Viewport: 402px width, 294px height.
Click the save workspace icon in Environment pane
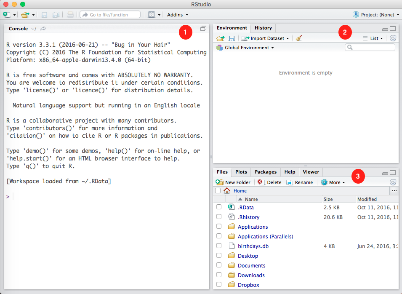point(232,38)
